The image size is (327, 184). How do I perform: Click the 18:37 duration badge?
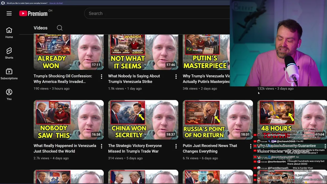pos(171,134)
